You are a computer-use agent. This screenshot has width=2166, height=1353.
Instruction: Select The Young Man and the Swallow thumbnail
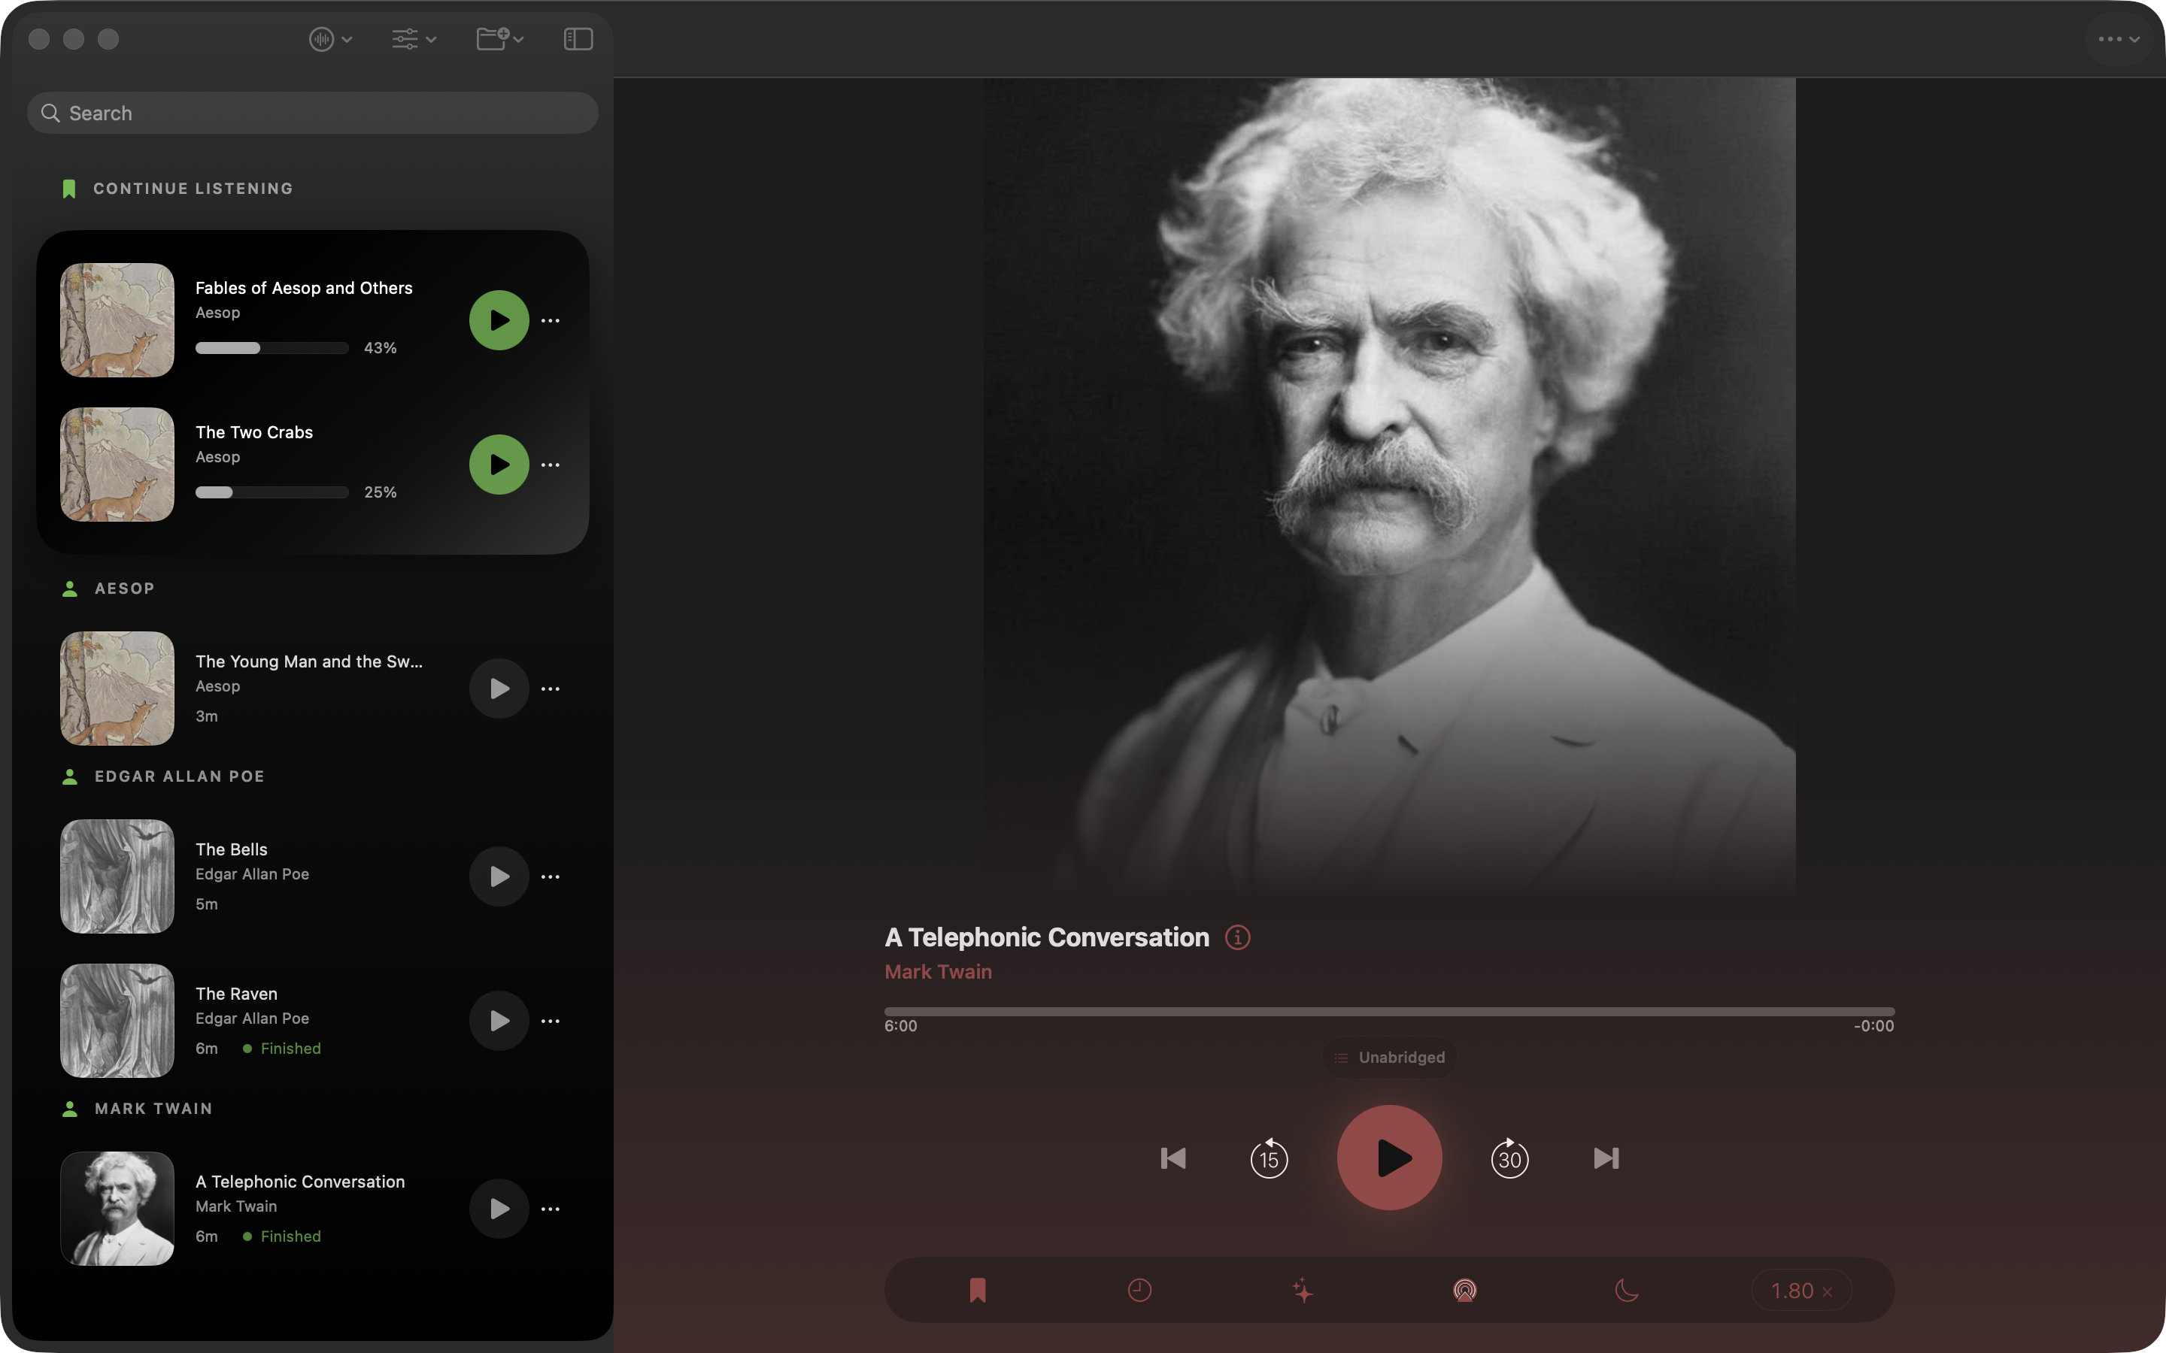point(117,688)
